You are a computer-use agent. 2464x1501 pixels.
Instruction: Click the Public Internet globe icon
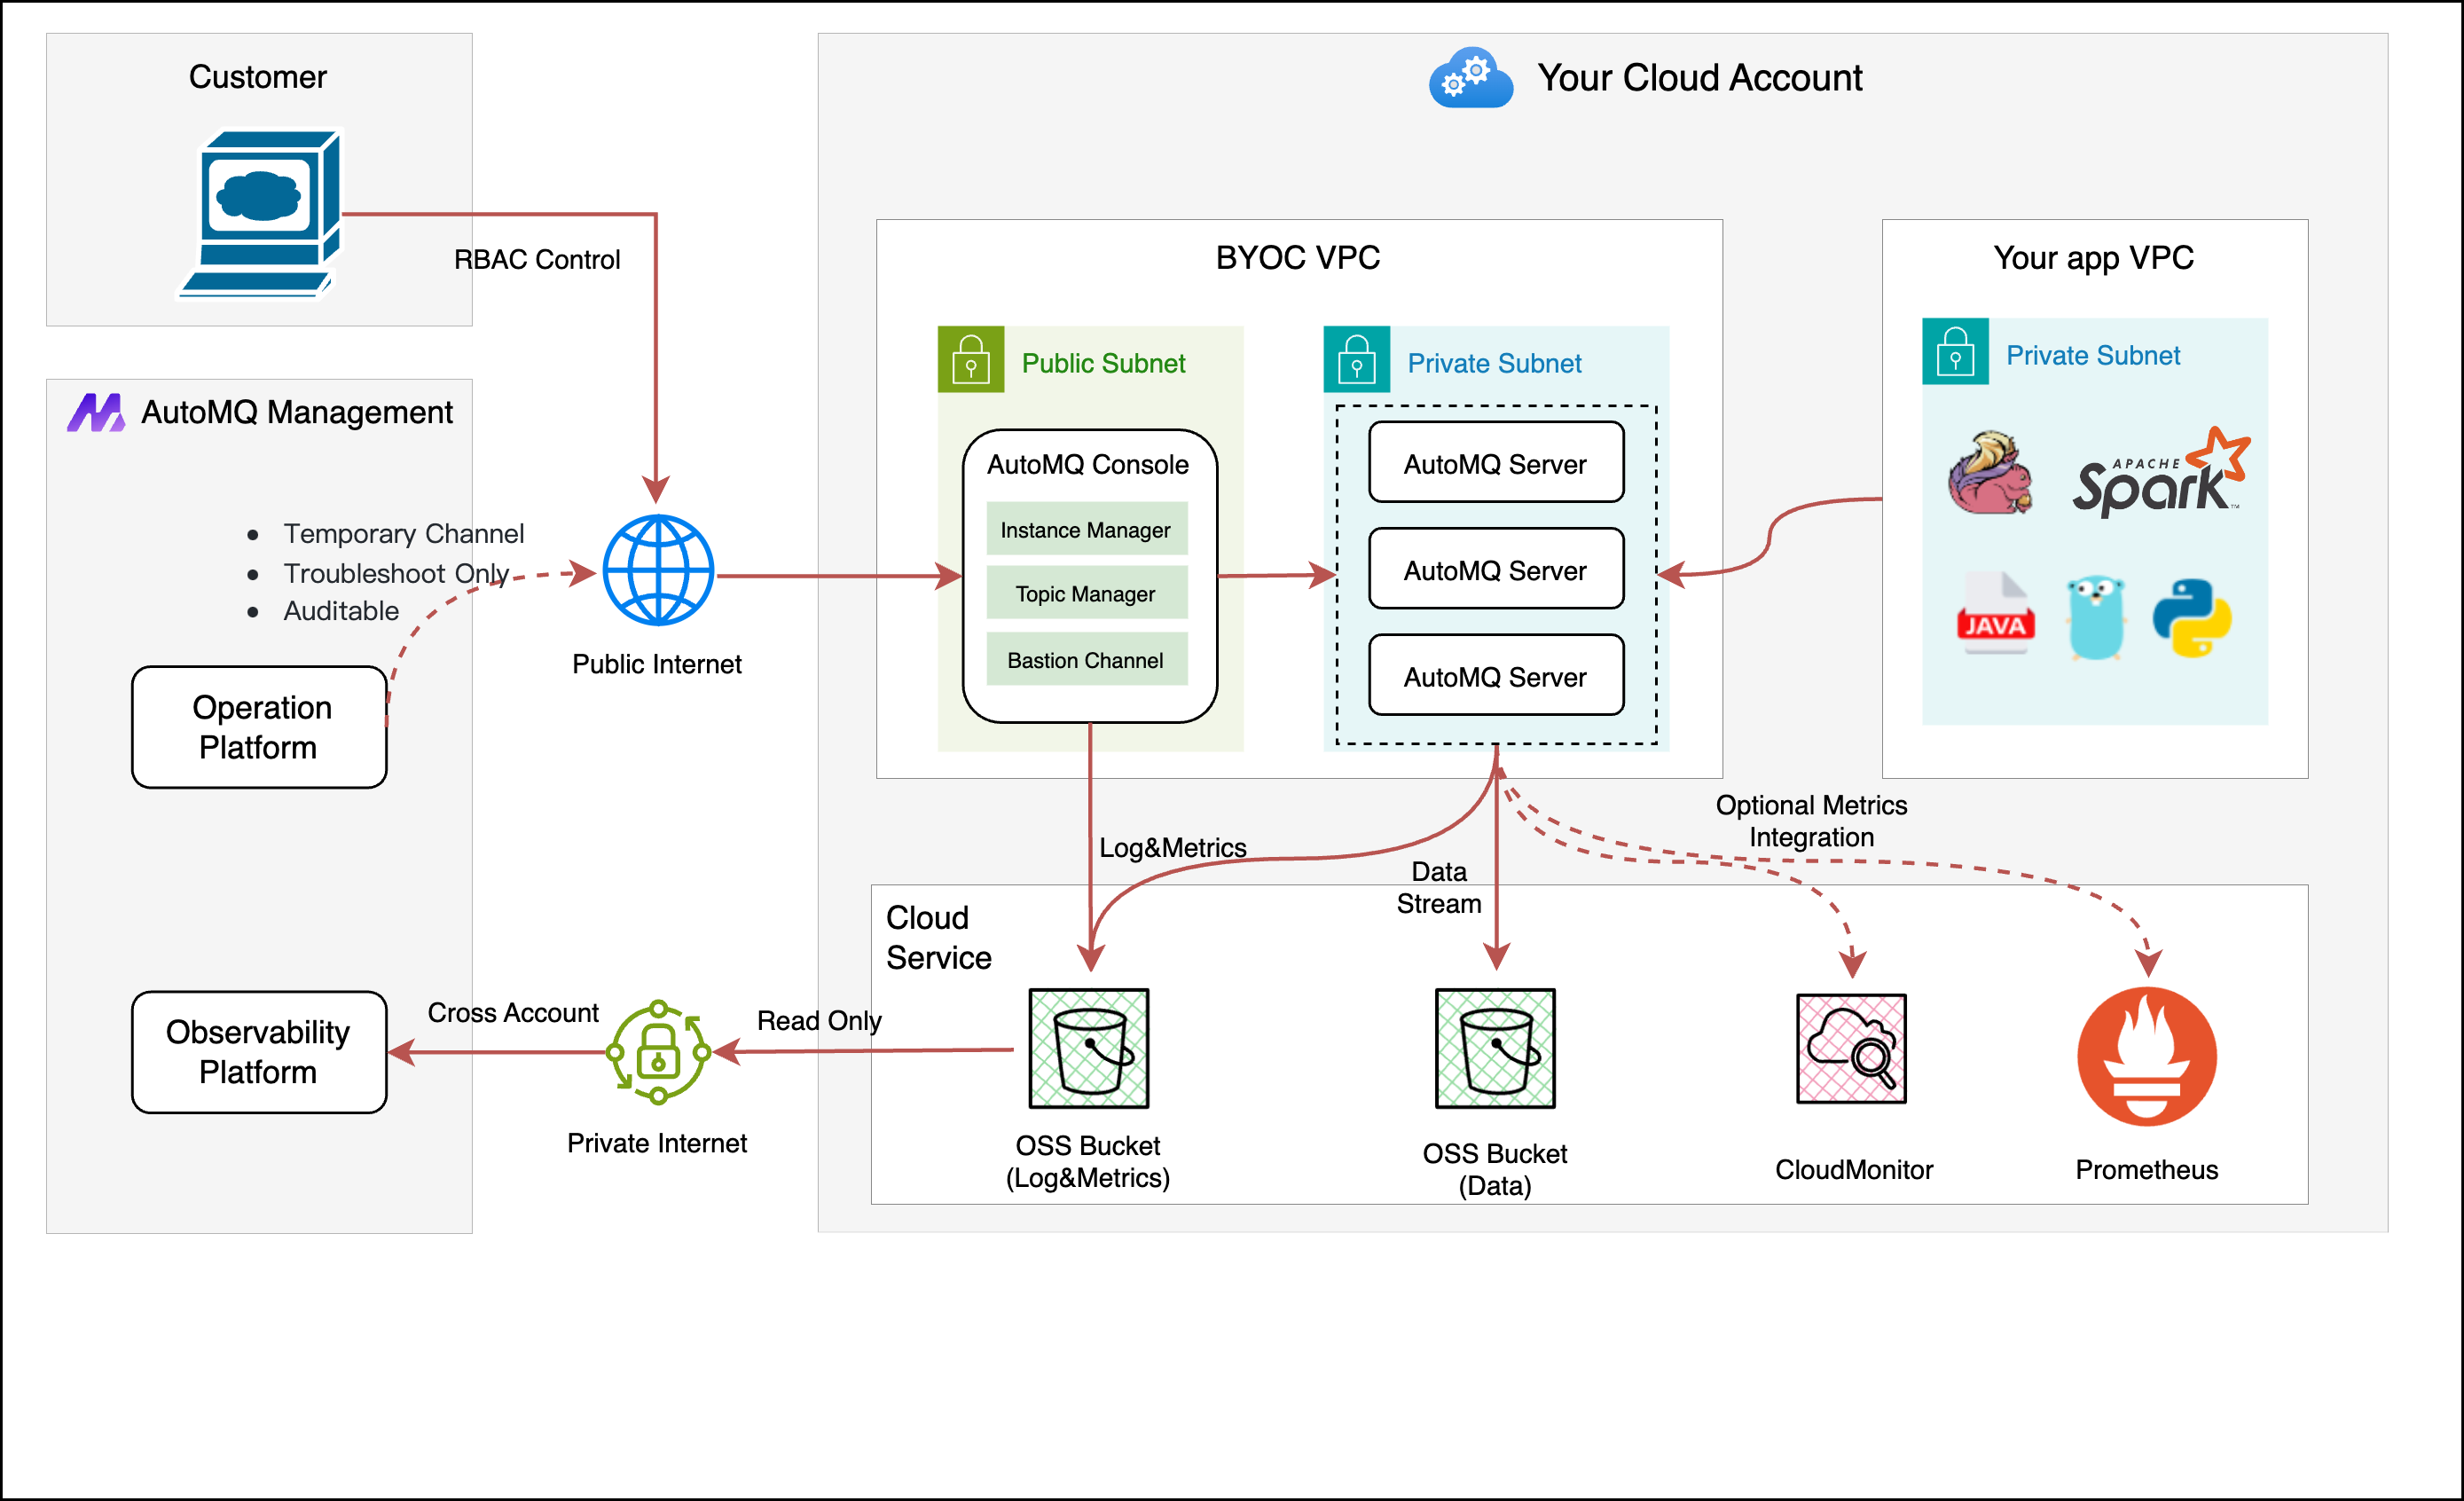658,570
